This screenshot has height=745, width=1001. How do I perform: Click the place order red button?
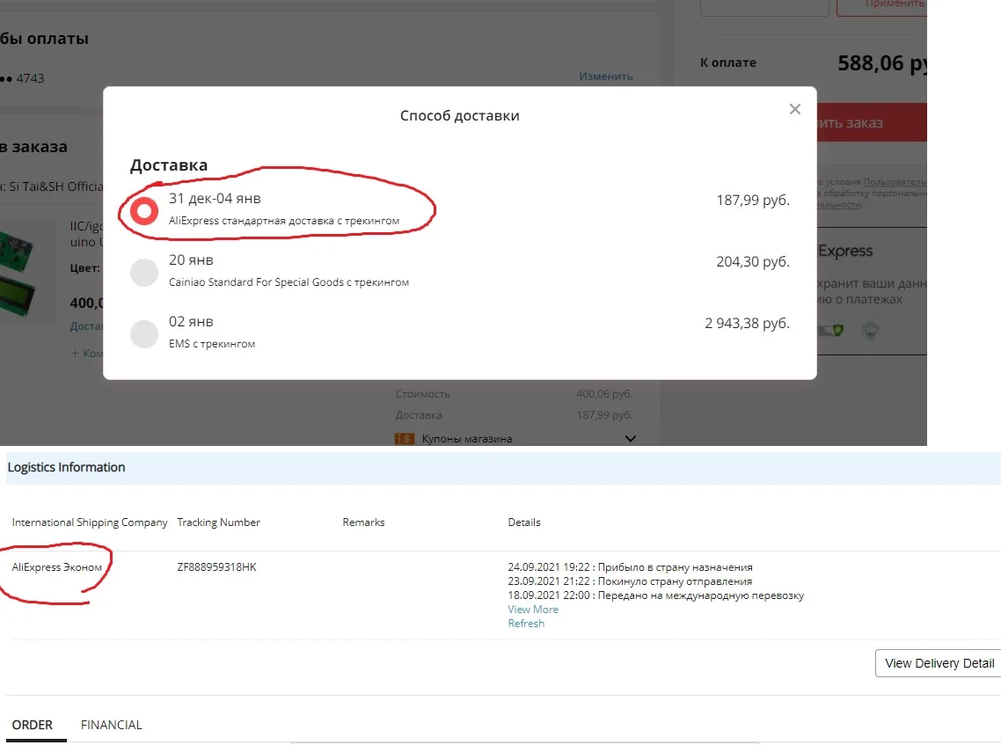click(x=872, y=122)
